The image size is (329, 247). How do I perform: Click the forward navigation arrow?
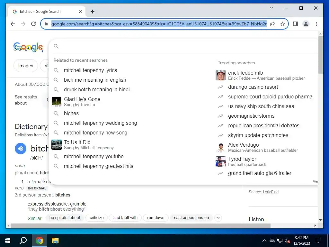click(x=23, y=24)
